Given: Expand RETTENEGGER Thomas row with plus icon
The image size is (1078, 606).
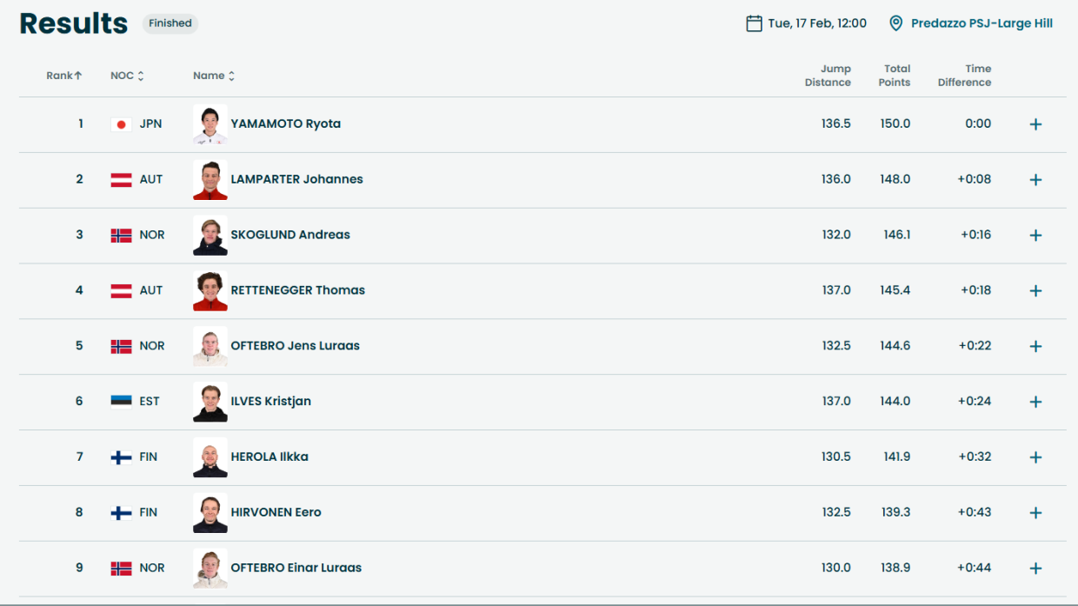Looking at the screenshot, I should point(1035,291).
